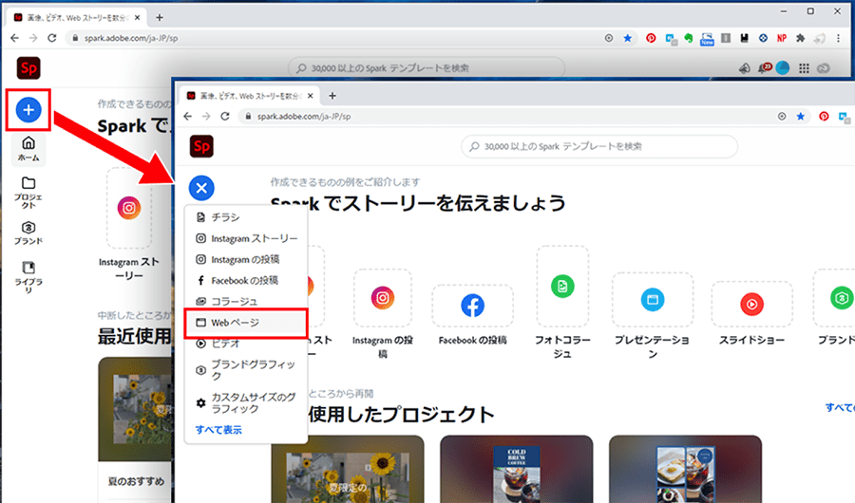Open a new tab in back browser window
The image size is (855, 503).
click(160, 17)
